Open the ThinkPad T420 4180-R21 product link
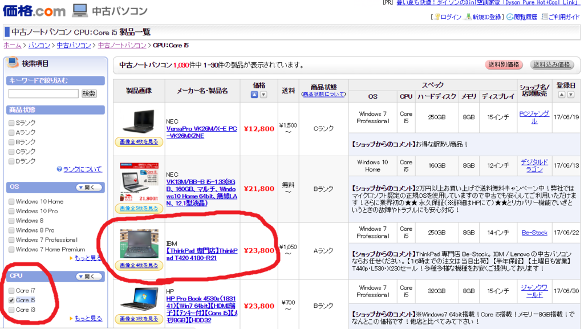The width and height of the screenshot is (584, 329). point(201,254)
